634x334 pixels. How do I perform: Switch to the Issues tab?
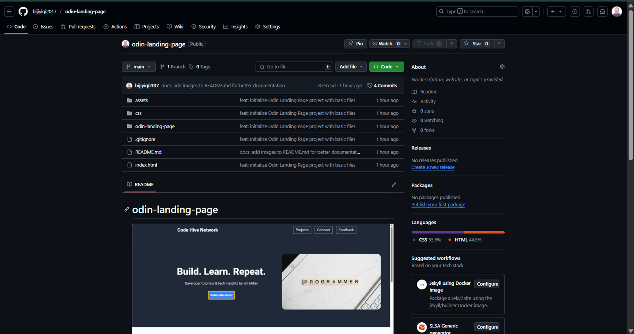pos(43,27)
